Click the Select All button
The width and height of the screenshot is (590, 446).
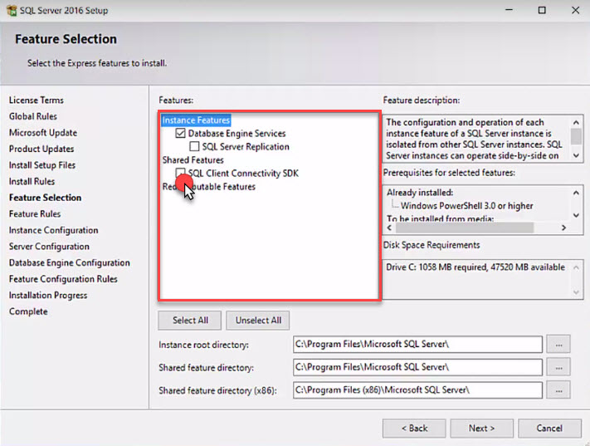point(190,321)
